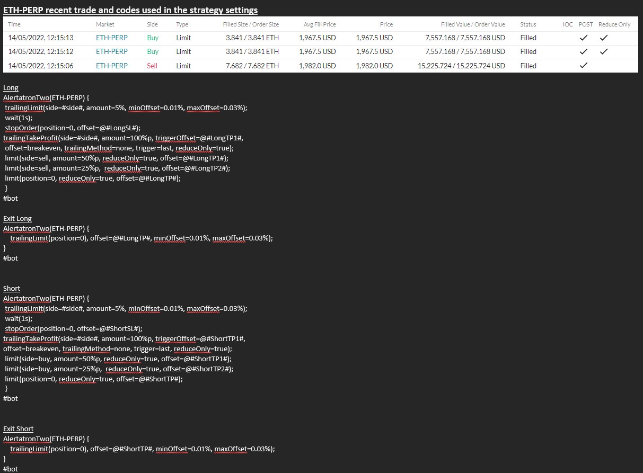Sort the table by the Time column header

point(14,24)
